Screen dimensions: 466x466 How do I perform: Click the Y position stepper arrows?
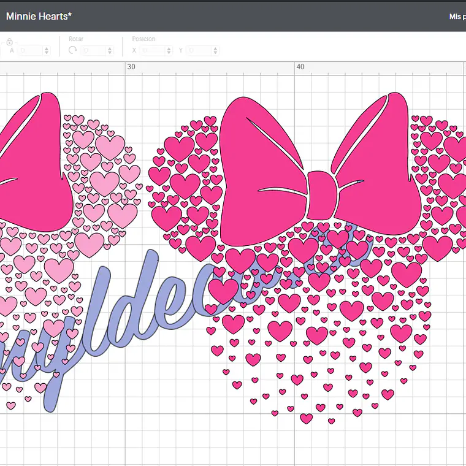coord(215,50)
